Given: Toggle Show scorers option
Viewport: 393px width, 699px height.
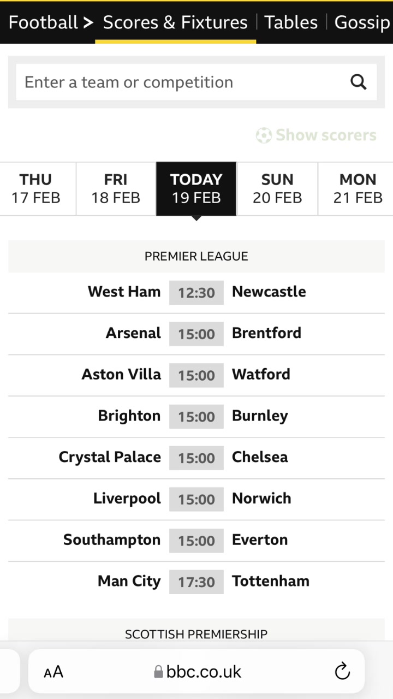Looking at the screenshot, I should point(326,135).
